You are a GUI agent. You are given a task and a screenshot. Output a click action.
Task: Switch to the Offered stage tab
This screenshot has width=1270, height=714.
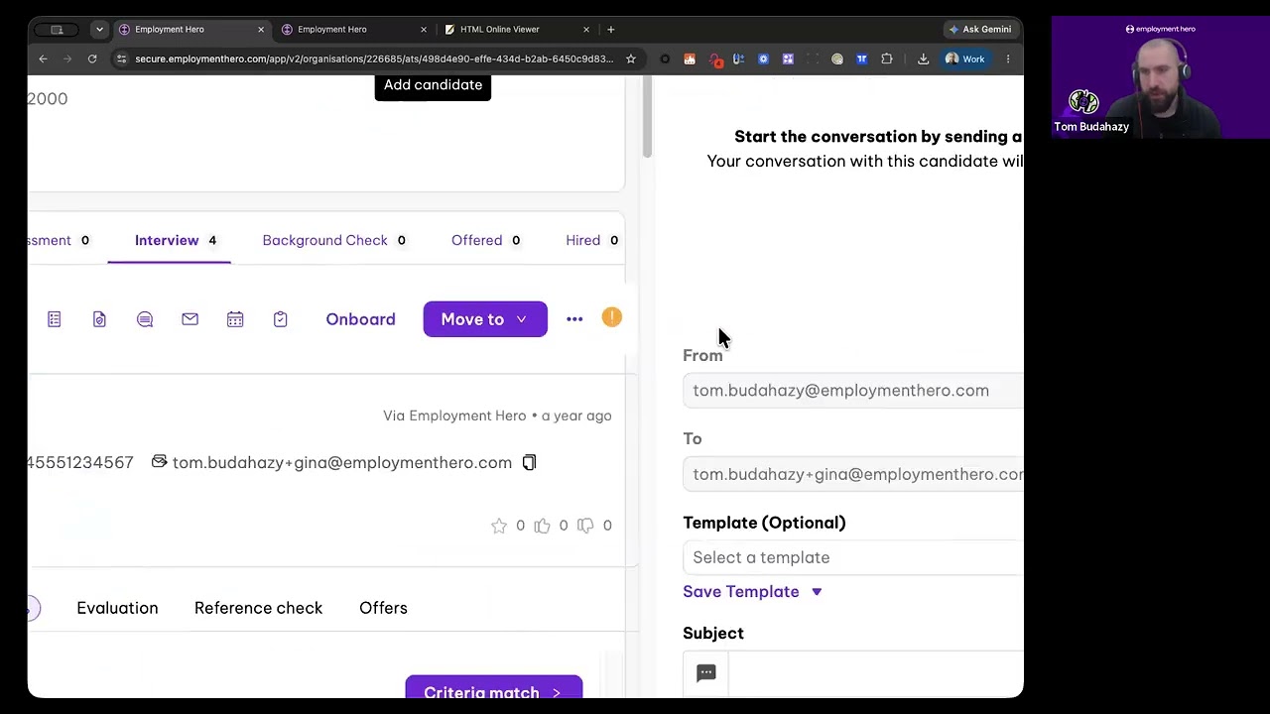tap(485, 241)
